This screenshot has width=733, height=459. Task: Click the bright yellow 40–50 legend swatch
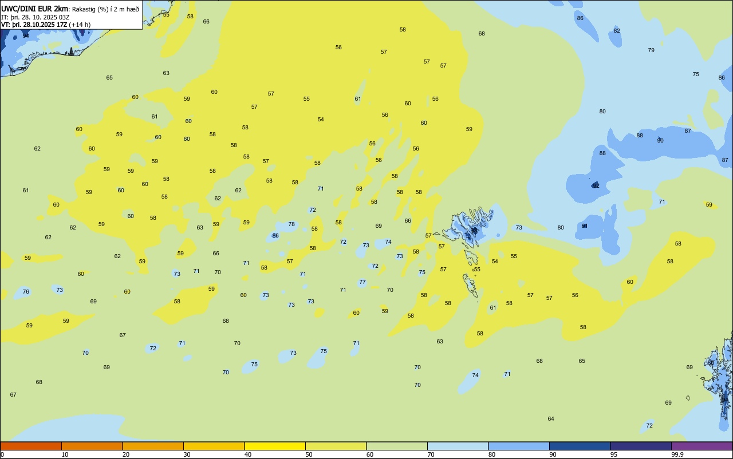pos(275,446)
